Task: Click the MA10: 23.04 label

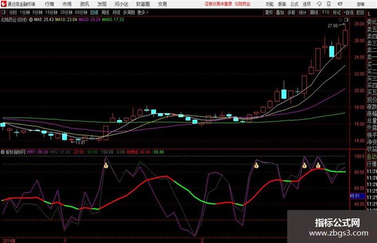Action: click(x=66, y=20)
